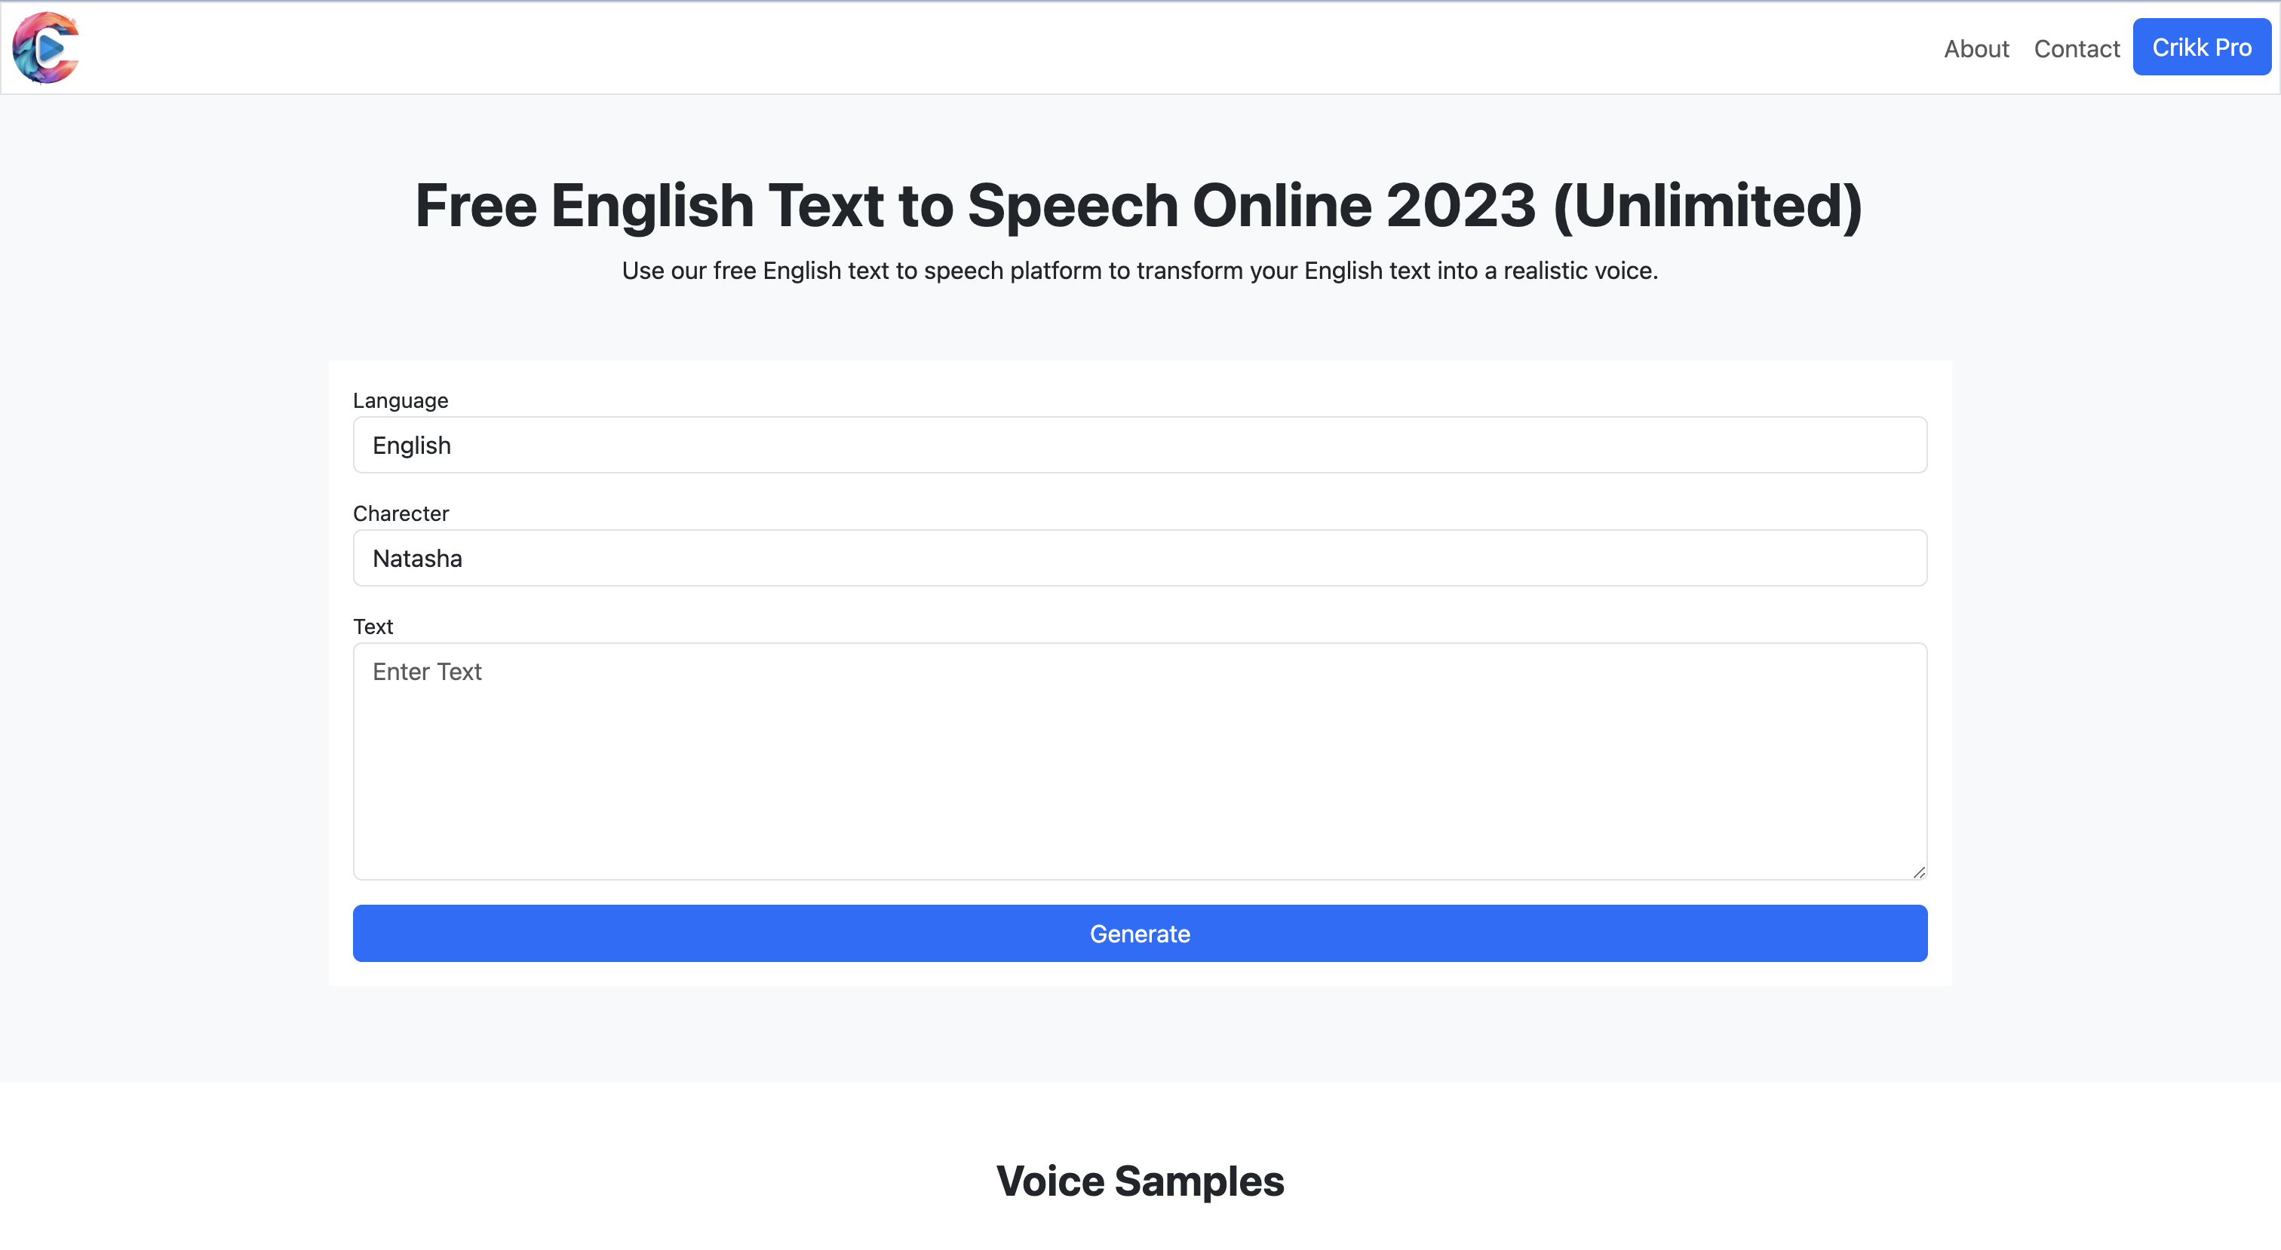
Task: Click the Charecter field label
Action: [401, 513]
